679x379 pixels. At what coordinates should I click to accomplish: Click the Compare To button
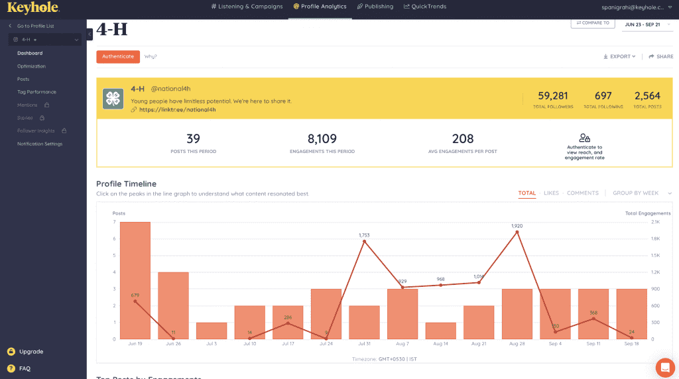click(x=593, y=23)
